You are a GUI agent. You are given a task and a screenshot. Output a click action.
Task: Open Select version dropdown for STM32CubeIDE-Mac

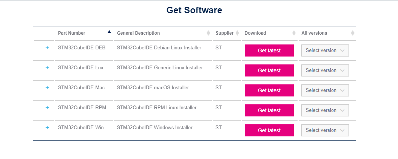click(x=325, y=90)
